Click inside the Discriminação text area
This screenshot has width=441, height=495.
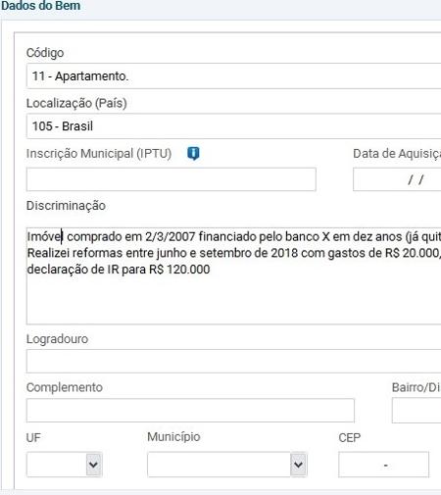pos(233,275)
